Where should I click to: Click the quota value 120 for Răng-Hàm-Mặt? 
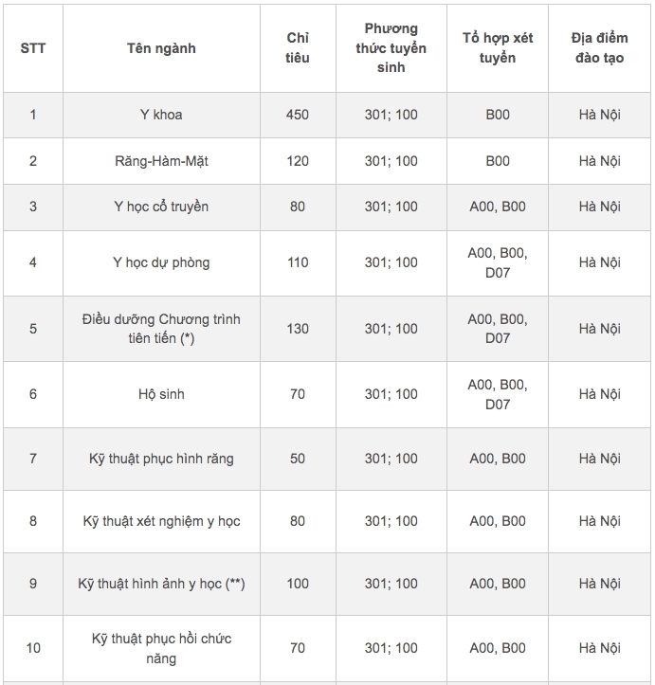[x=298, y=161]
